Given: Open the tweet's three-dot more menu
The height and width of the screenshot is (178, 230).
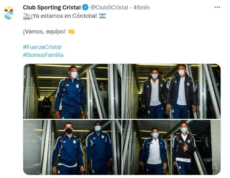Looking at the screenshot, I should 217,7.
